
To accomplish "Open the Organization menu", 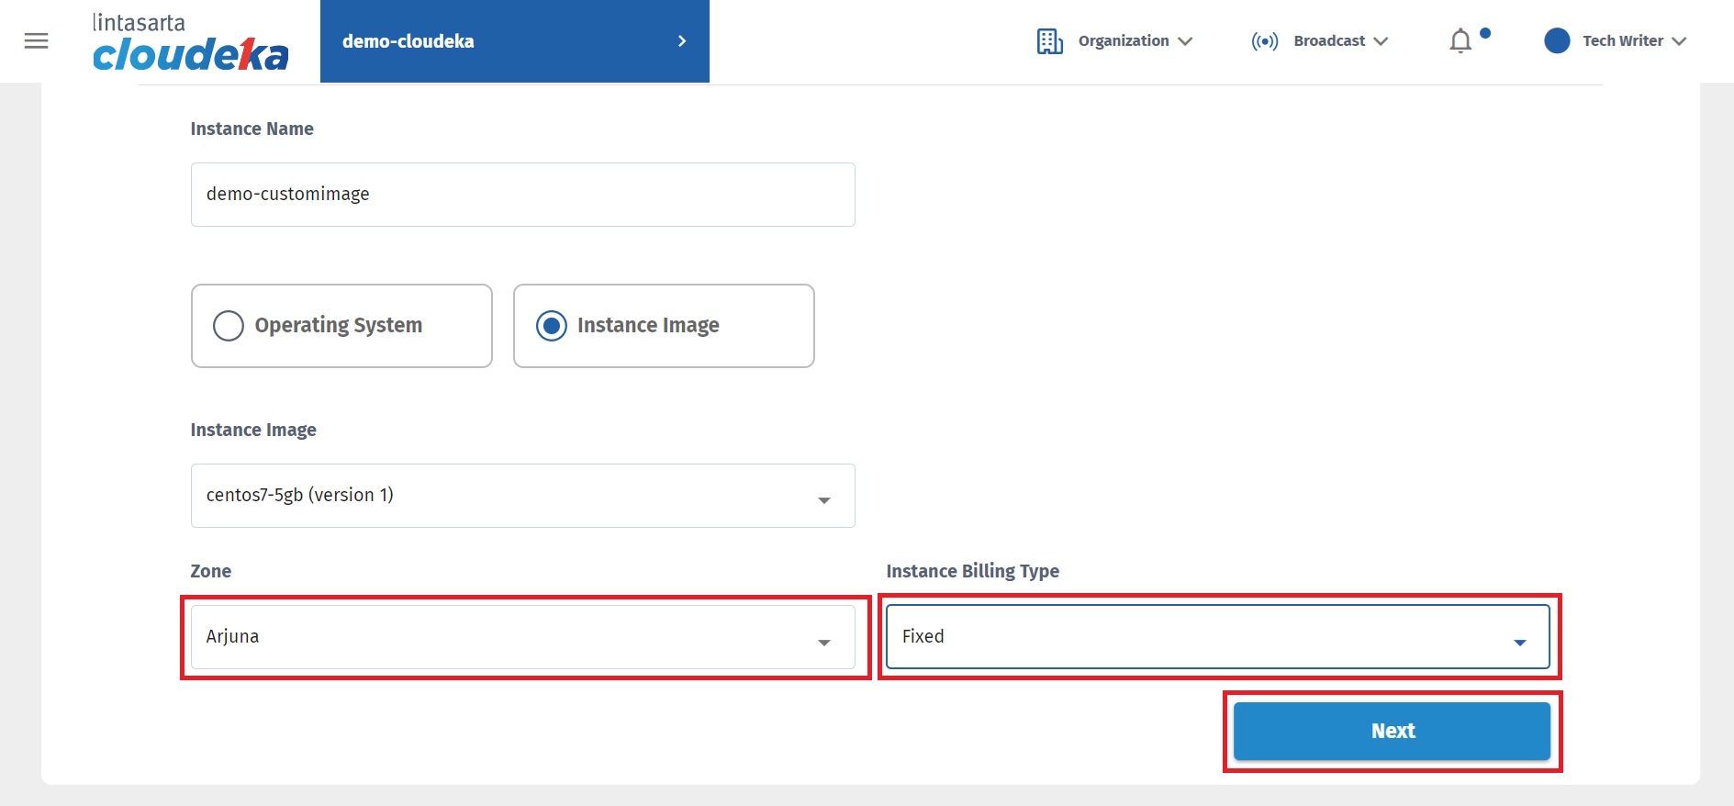I will (x=1124, y=41).
